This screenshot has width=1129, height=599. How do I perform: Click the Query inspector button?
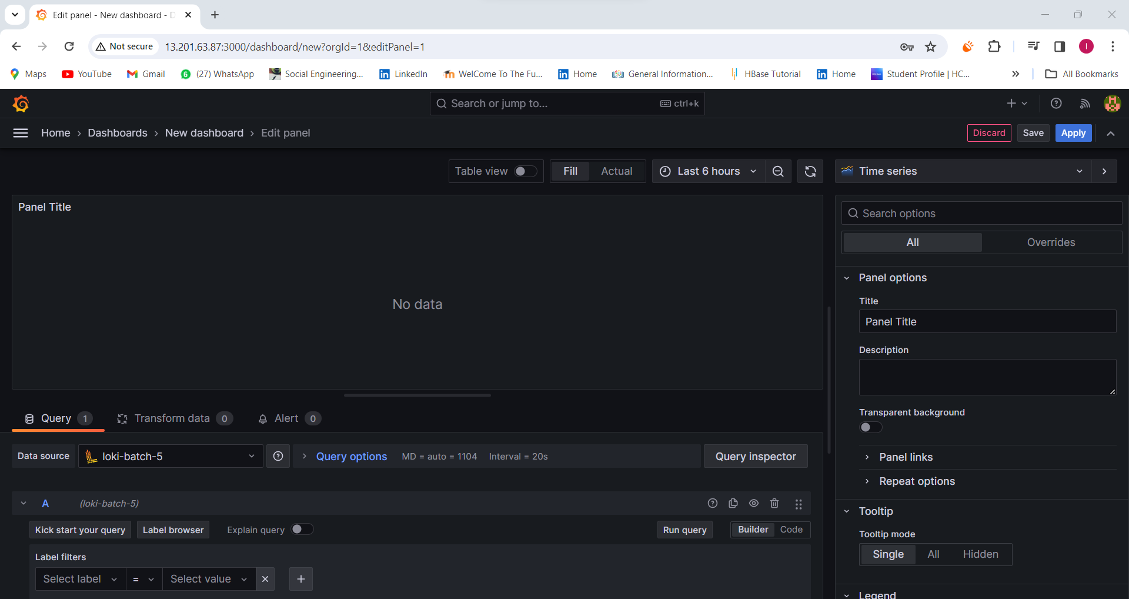coord(756,456)
